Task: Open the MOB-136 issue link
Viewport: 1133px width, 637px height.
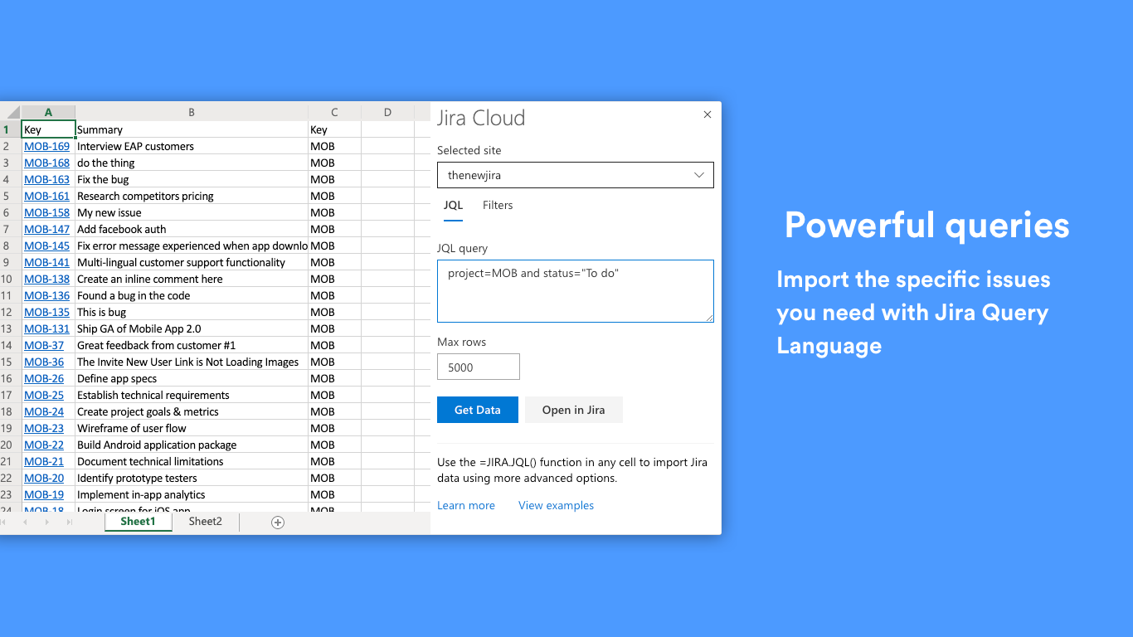Action: click(46, 295)
